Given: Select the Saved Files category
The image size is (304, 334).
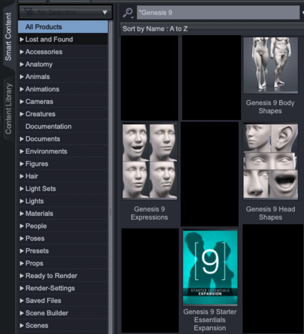Looking at the screenshot, I should pos(63,300).
